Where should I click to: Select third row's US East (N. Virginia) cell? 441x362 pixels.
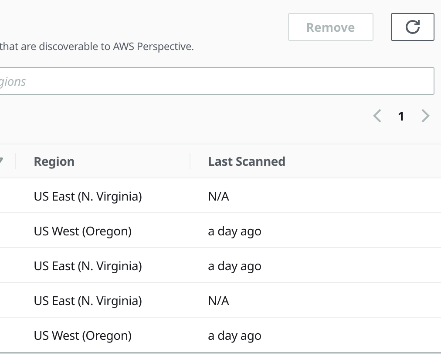[x=88, y=266]
